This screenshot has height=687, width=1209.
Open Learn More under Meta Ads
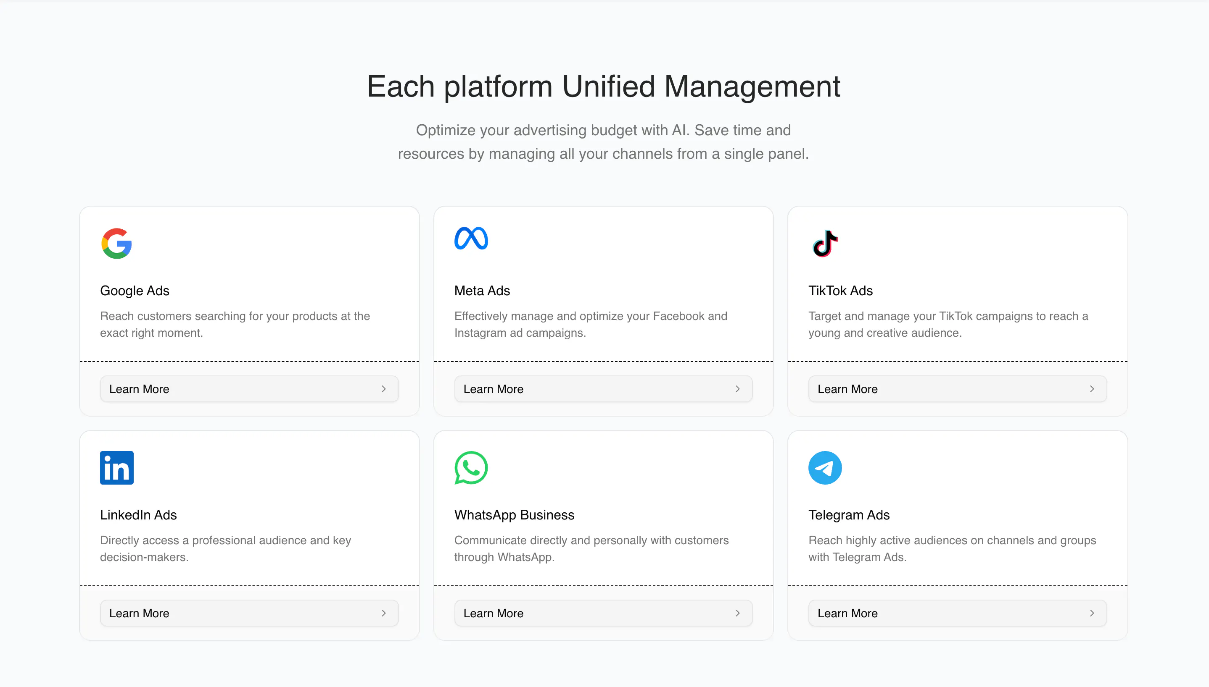[604, 389]
